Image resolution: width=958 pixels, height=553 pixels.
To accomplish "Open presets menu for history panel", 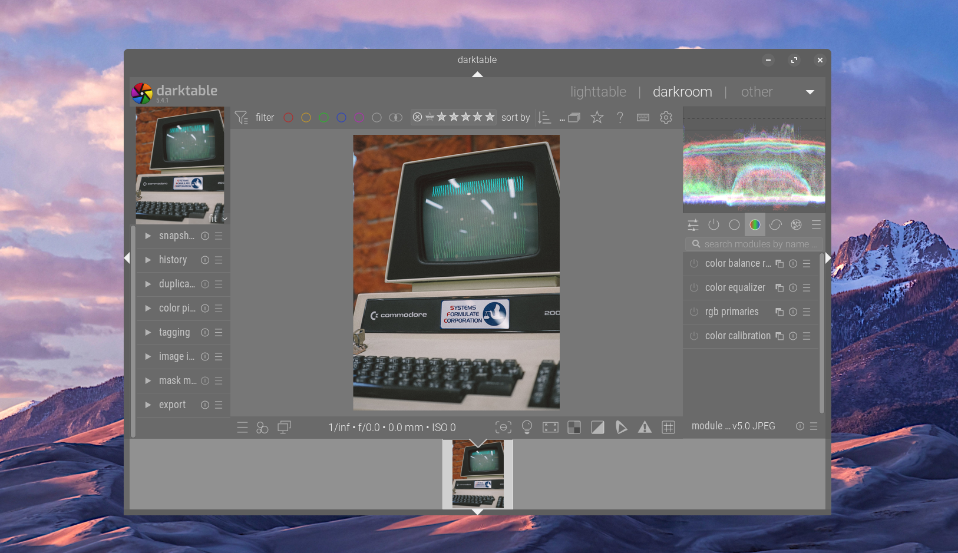I will click(219, 260).
